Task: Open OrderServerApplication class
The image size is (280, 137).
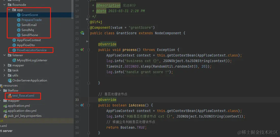Action: [30, 80]
